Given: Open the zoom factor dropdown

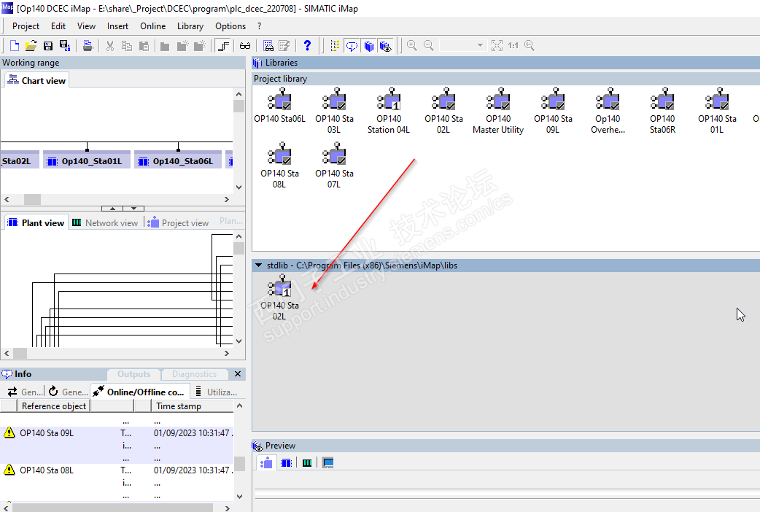Looking at the screenshot, I should click(480, 45).
